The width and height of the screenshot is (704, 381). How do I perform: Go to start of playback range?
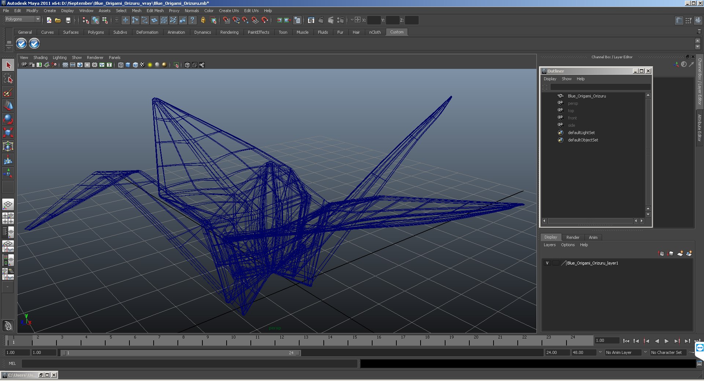[x=626, y=341]
